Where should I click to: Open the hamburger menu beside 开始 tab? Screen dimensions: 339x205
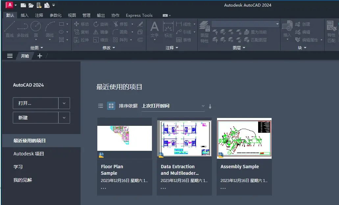[10, 56]
